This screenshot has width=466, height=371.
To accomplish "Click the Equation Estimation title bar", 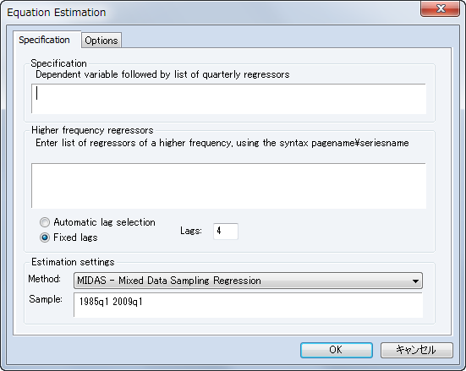I will tap(208, 12).
